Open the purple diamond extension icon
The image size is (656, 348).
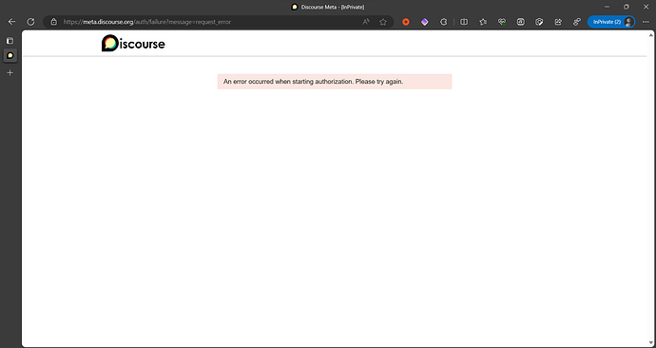click(425, 22)
